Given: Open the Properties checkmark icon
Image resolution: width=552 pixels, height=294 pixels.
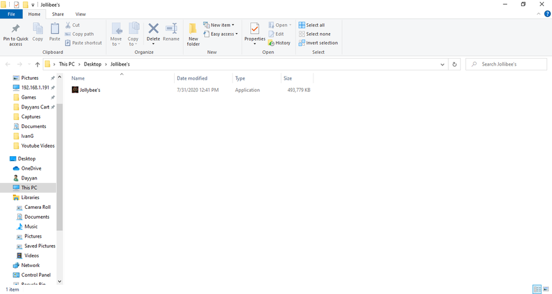Looking at the screenshot, I should click(x=255, y=29).
